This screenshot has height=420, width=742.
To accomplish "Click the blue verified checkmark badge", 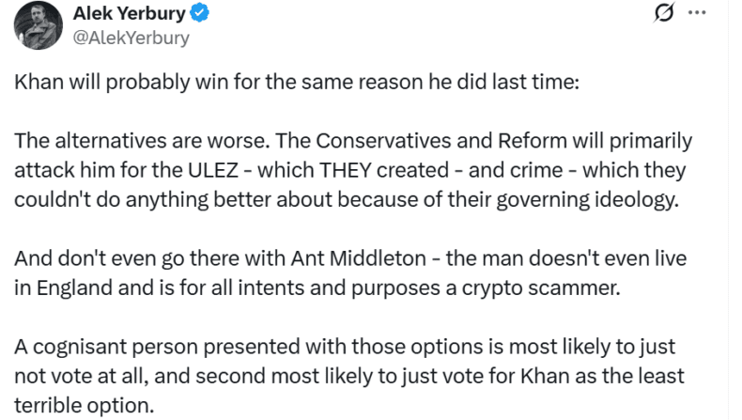I will pos(200,13).
